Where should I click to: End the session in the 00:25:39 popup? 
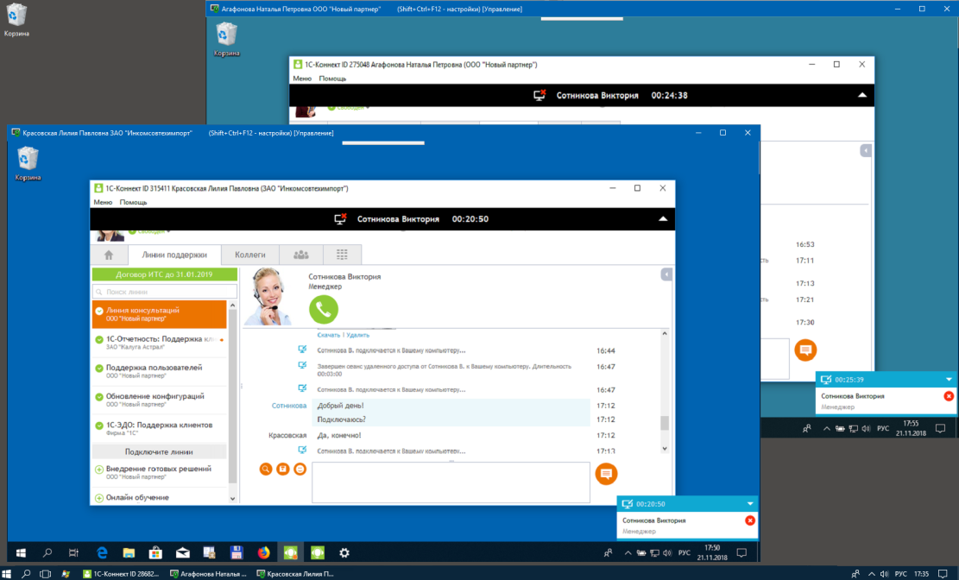[x=949, y=396]
